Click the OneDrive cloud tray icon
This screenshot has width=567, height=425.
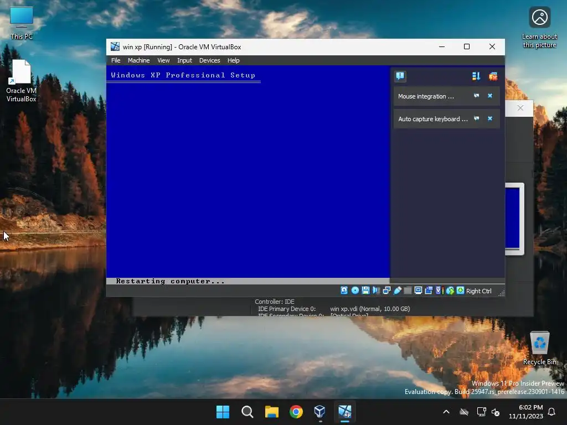pyautogui.click(x=464, y=412)
